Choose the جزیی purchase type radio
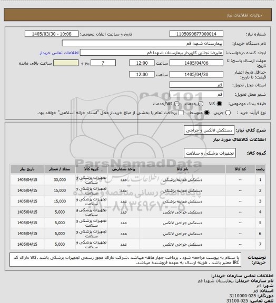276x303 pixels. [228, 113]
